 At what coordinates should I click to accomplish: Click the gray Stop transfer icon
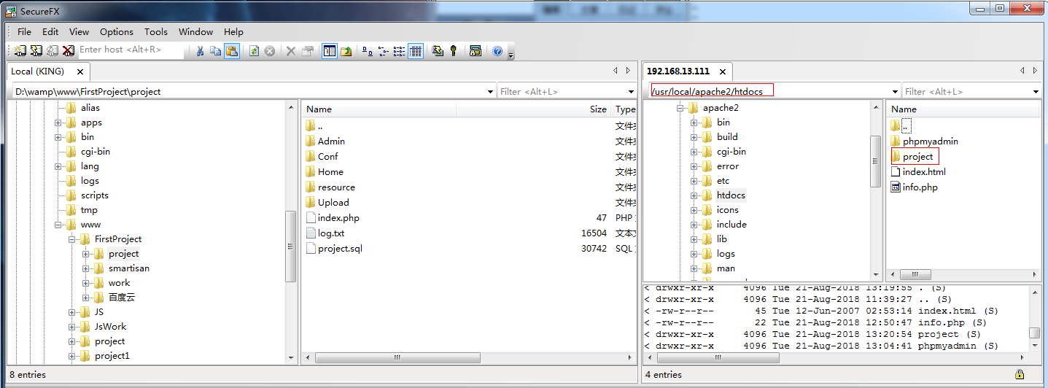[270, 51]
